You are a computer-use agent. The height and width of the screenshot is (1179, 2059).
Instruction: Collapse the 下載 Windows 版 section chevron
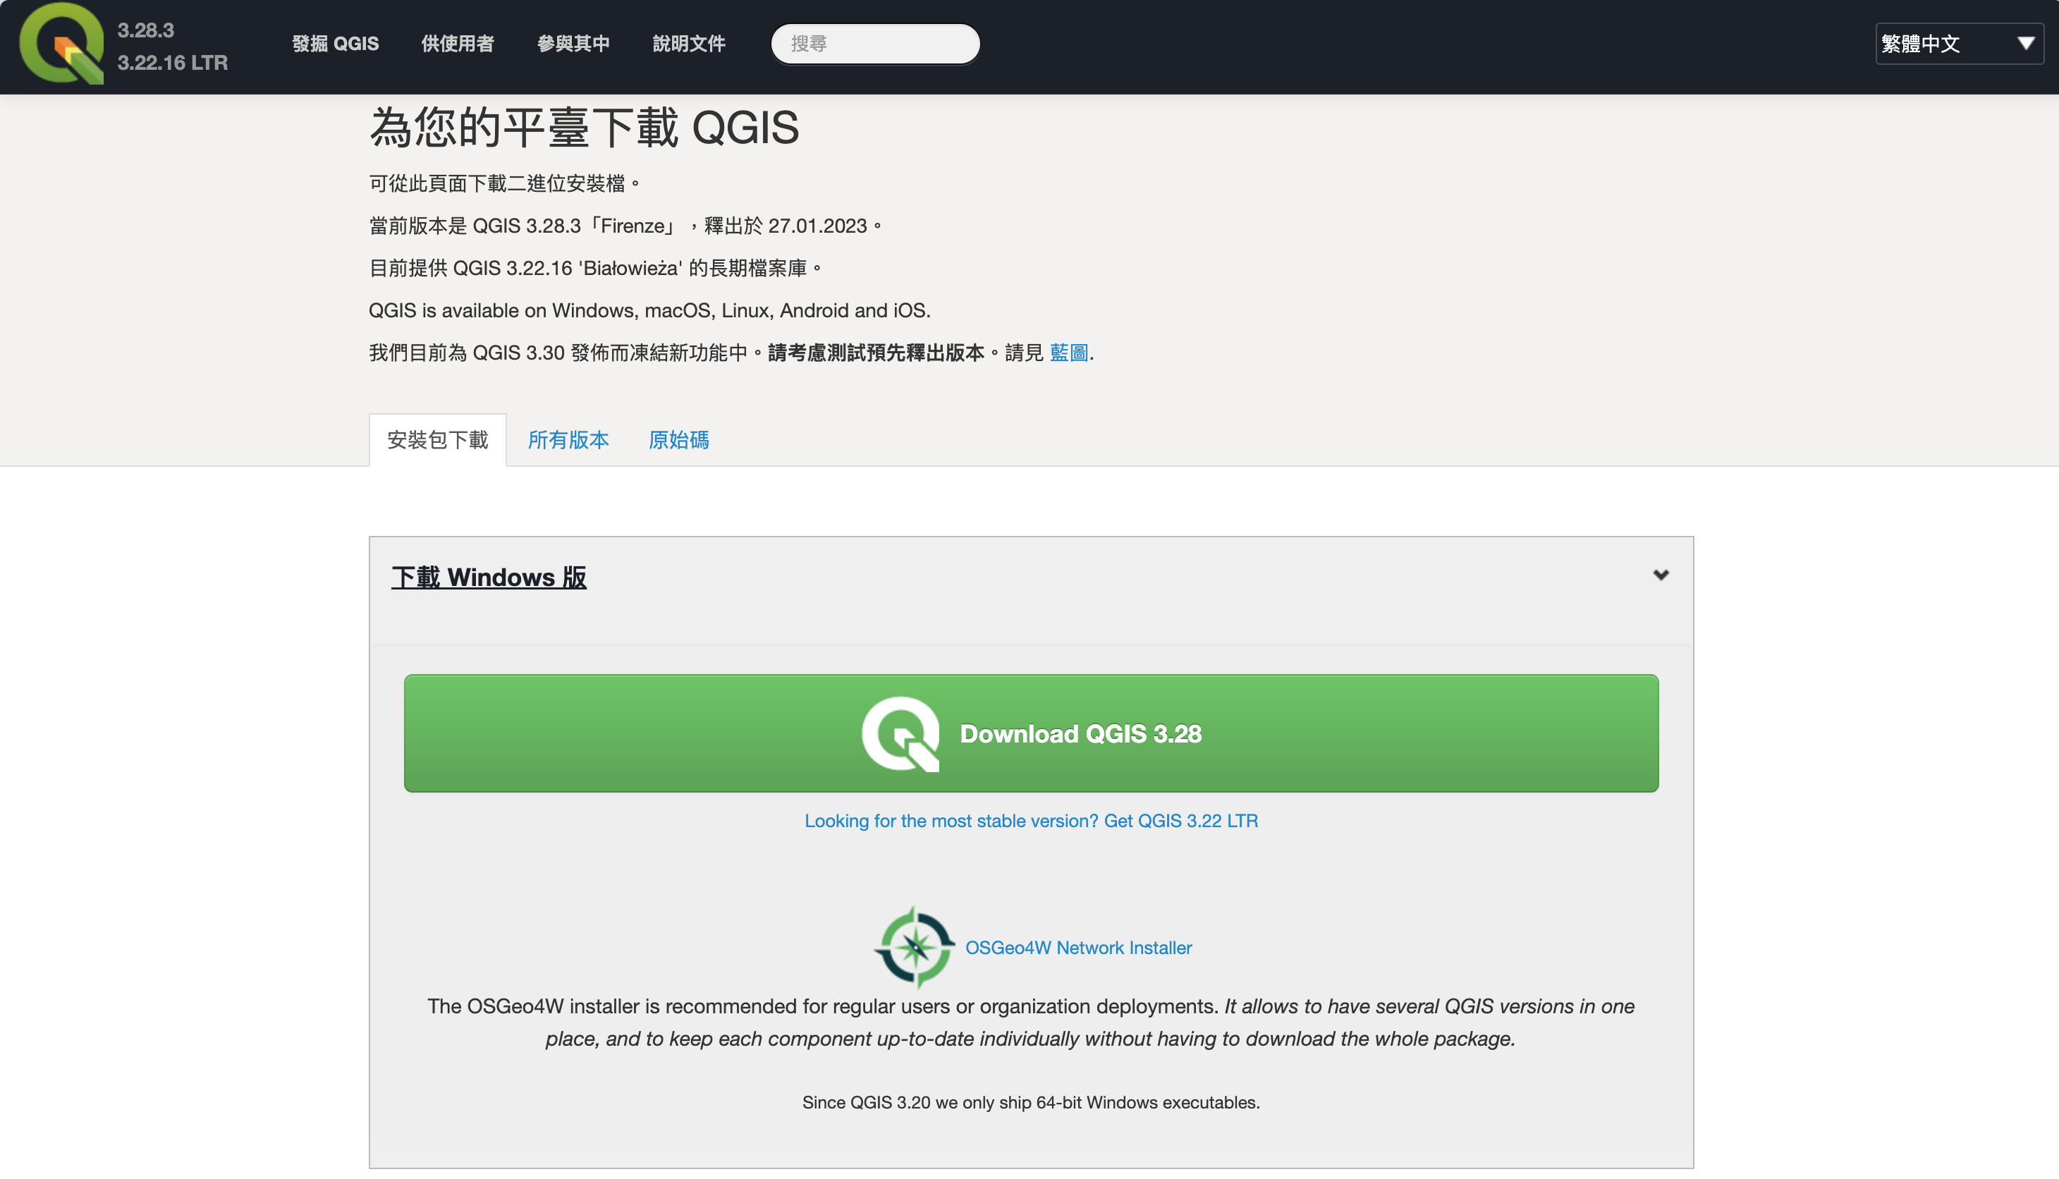coord(1661,575)
